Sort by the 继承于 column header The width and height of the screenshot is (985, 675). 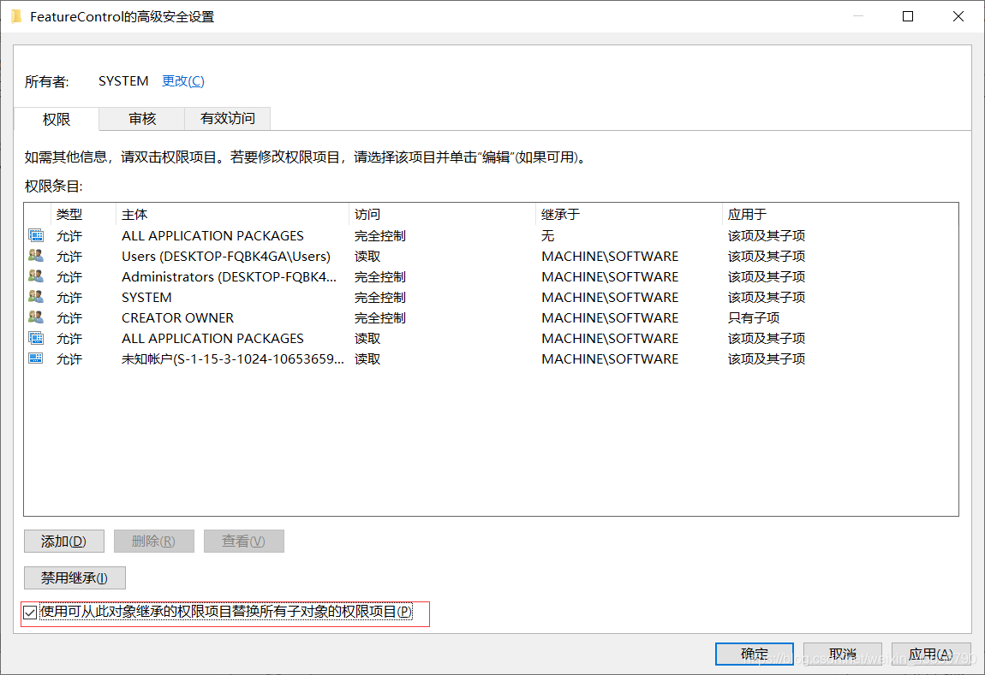click(x=629, y=215)
